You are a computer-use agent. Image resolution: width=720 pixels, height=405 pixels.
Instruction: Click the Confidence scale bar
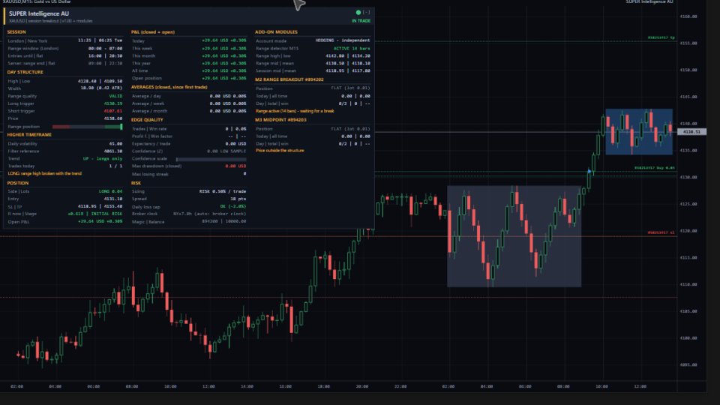[211, 159]
